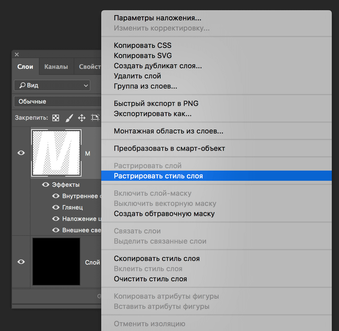Choose Преобразовать в смарт-объект
Screen dimensions: 339x331
point(169,148)
